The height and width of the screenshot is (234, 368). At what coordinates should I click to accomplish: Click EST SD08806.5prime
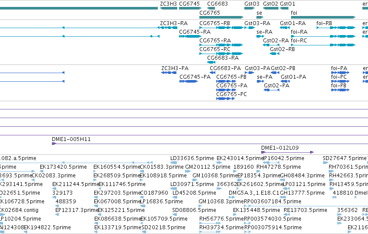(175, 215)
